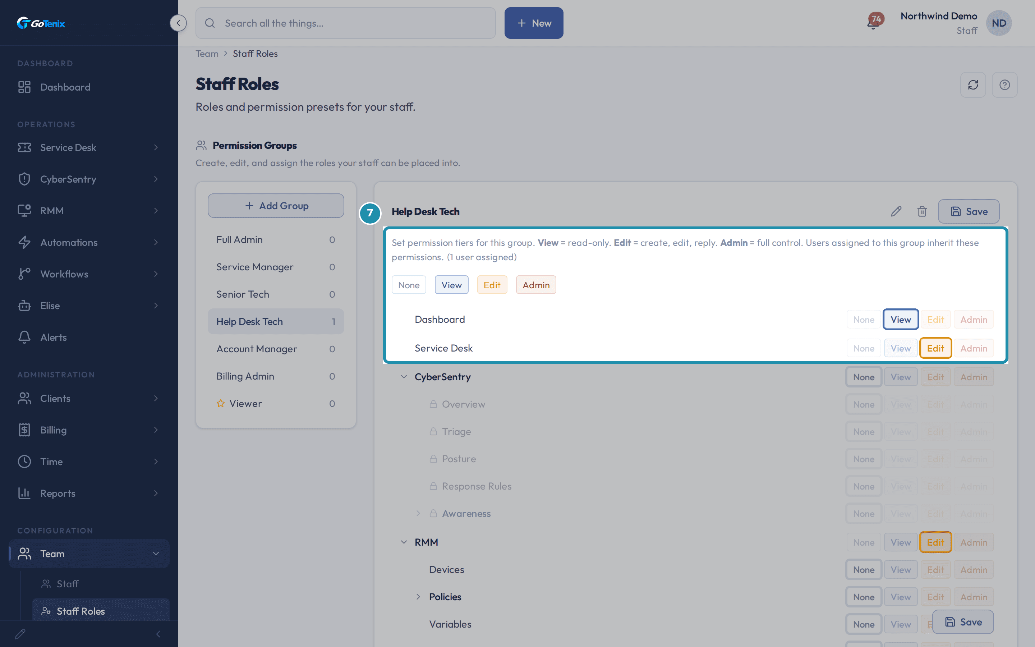
Task: Set Dashboard permission to Admin
Action: (x=974, y=319)
